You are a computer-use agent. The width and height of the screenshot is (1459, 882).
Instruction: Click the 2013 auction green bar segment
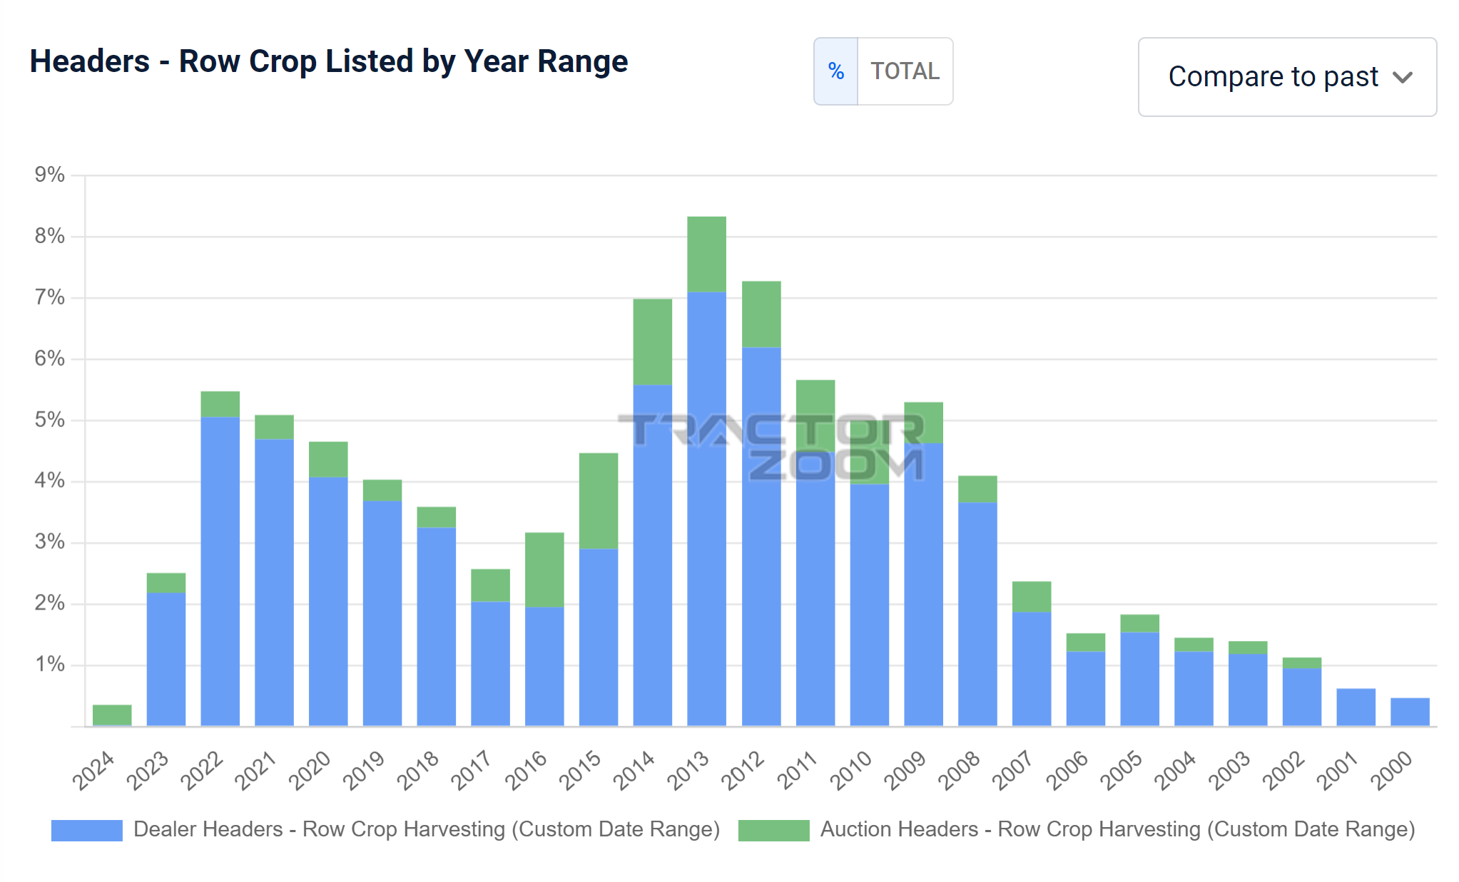(706, 254)
